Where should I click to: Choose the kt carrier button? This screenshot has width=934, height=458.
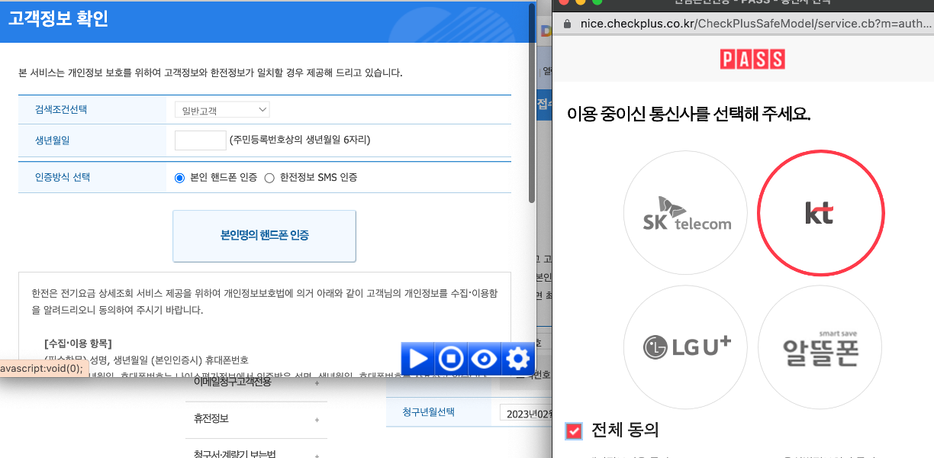[x=820, y=212]
